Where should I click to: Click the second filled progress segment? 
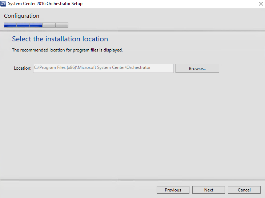pos(23,25)
